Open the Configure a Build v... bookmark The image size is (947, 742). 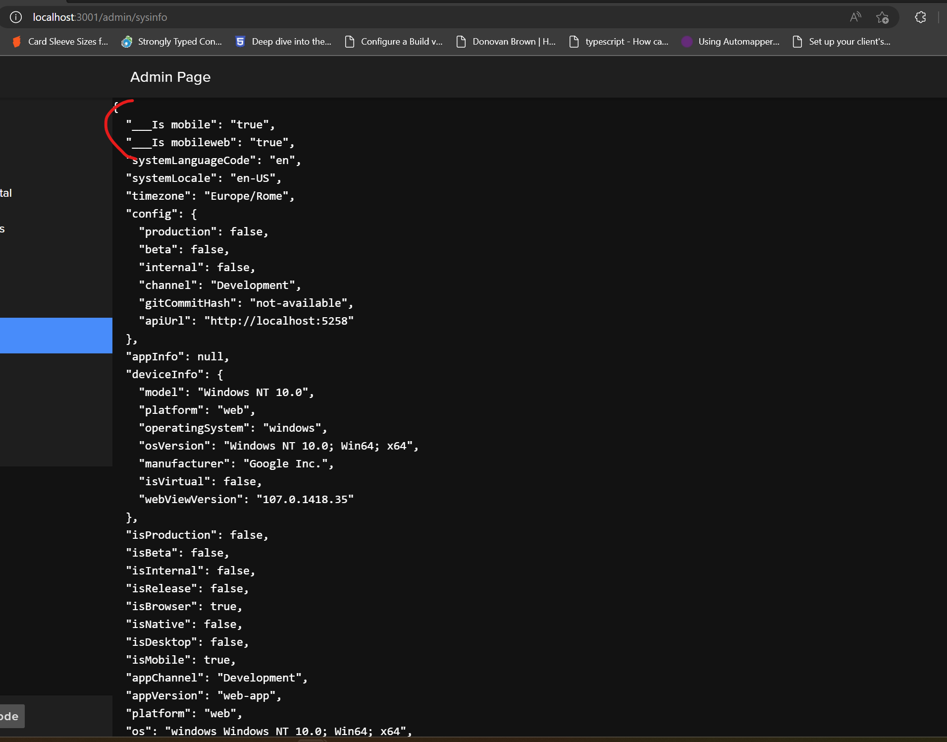(x=394, y=42)
